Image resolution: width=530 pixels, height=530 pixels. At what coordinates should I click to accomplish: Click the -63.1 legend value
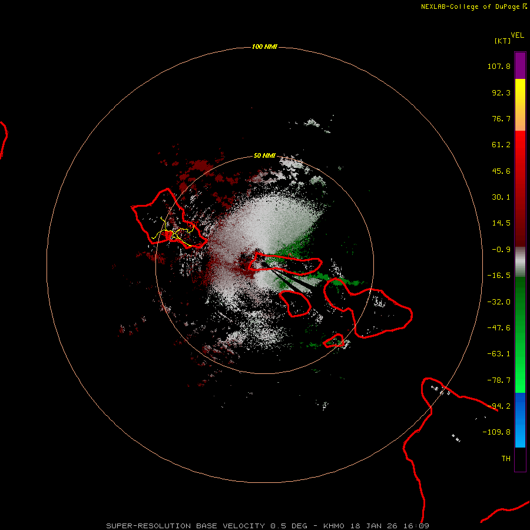coord(499,354)
